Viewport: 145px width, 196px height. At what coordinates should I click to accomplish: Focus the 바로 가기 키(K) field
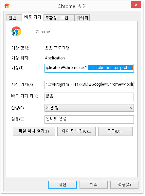89,97
